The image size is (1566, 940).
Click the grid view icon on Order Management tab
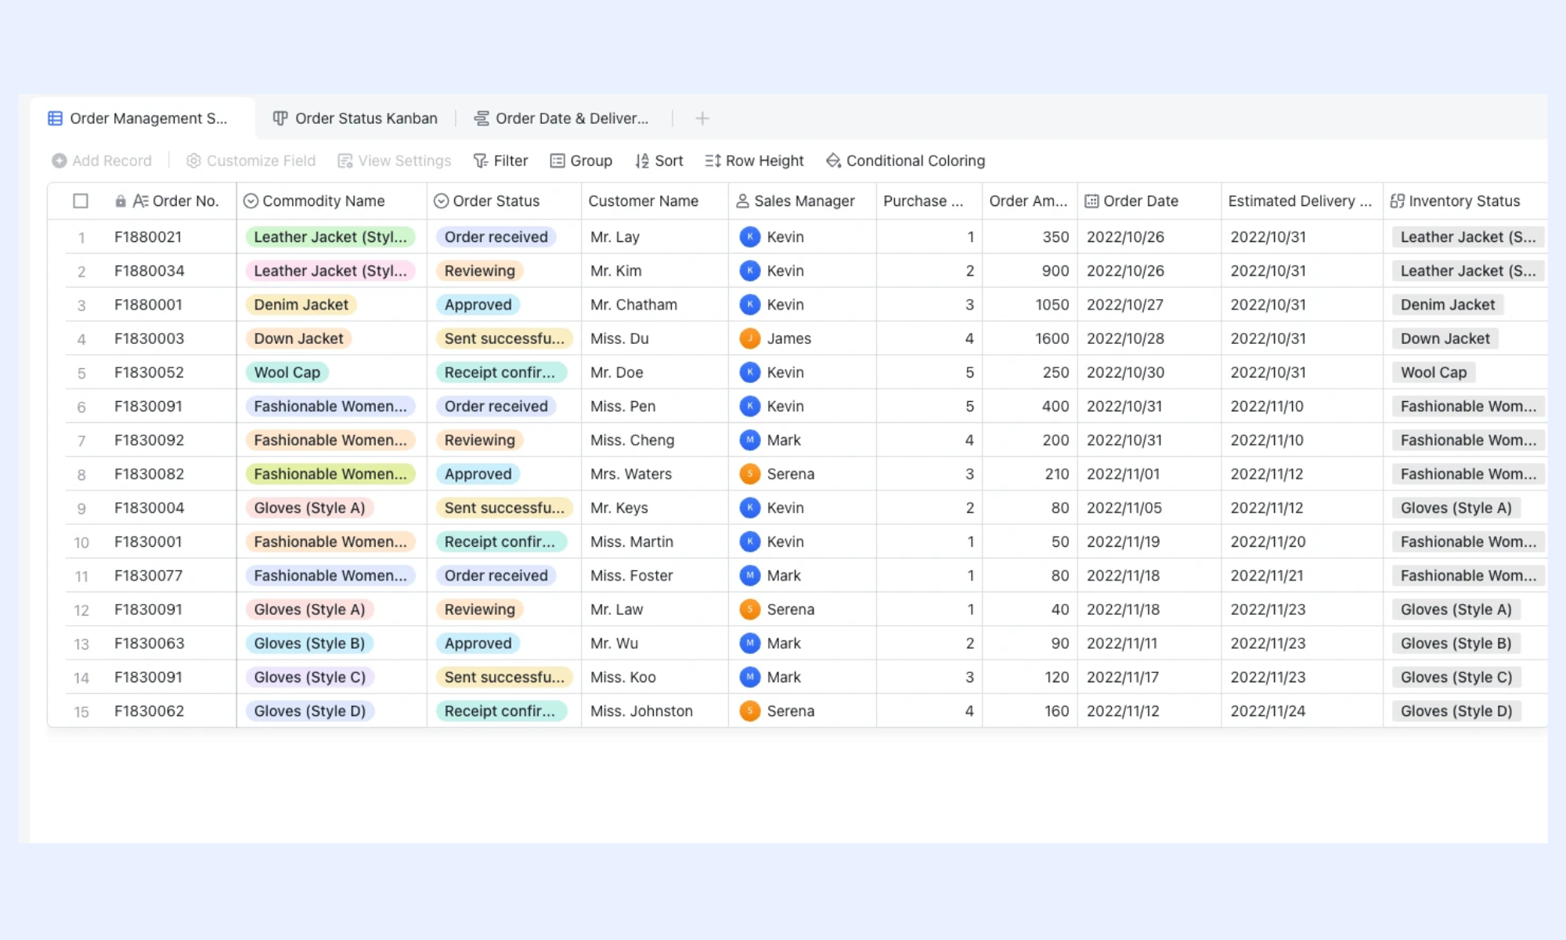[55, 118]
